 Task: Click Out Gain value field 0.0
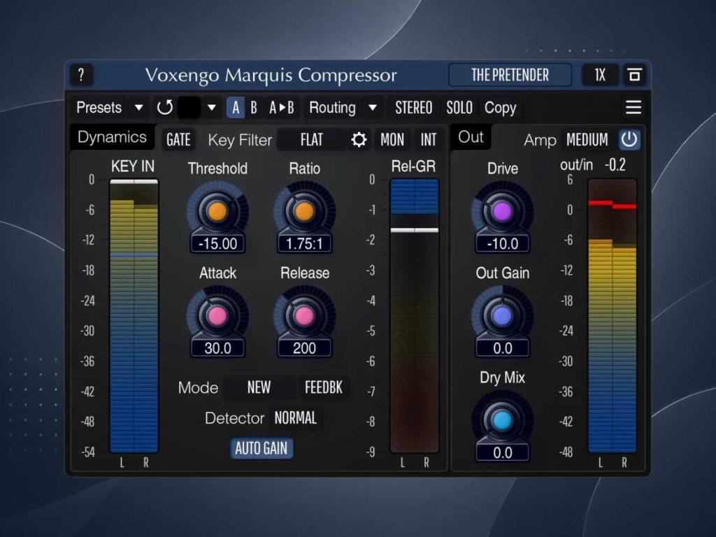(502, 348)
